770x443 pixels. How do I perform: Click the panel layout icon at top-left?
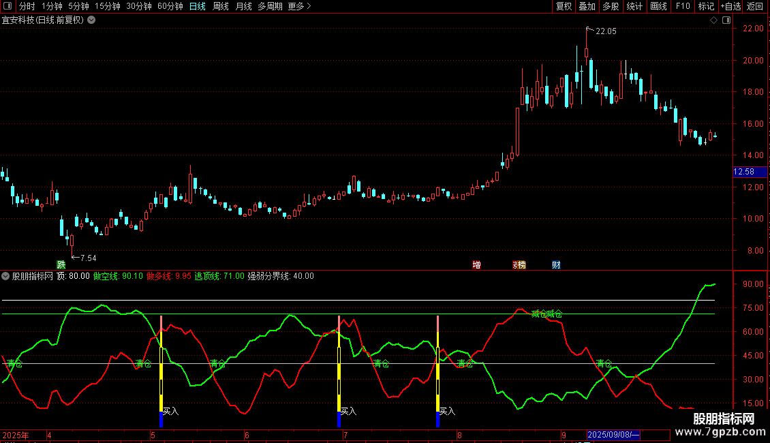[7, 6]
